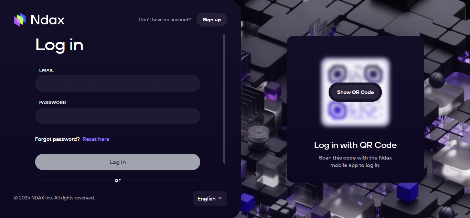Click the EMAIL field label

point(46,70)
